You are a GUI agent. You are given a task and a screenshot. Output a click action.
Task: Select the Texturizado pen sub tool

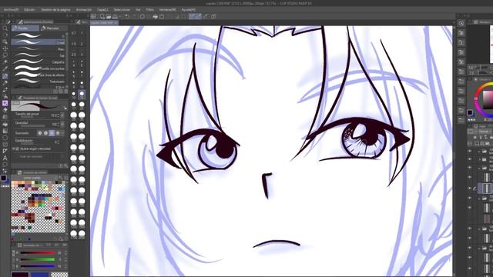pyautogui.click(x=39, y=82)
